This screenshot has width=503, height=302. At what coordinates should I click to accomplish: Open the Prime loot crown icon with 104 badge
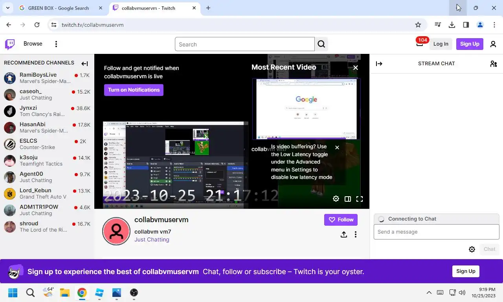tap(420, 44)
